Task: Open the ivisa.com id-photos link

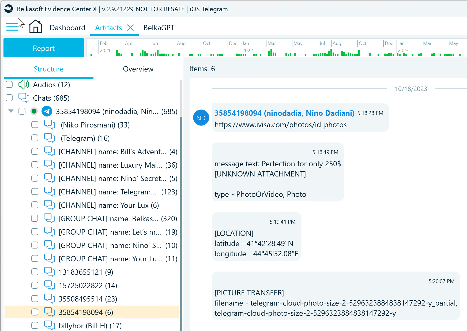Action: (x=280, y=125)
